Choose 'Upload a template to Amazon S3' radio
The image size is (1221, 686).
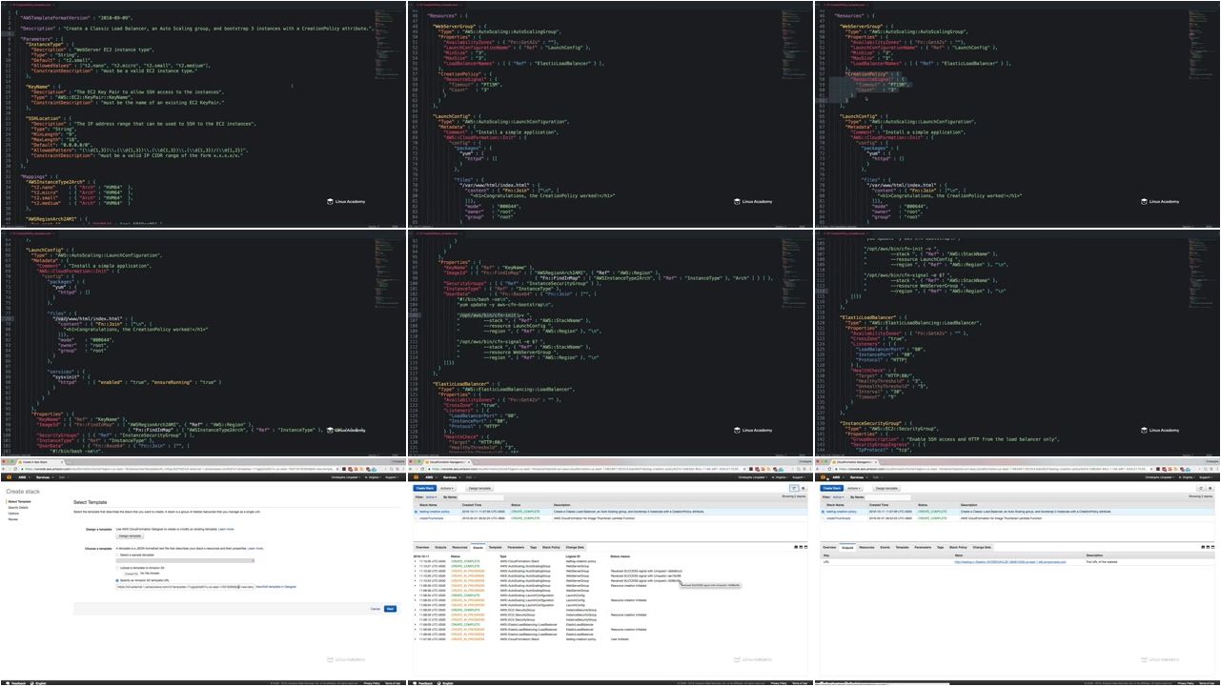tap(117, 568)
